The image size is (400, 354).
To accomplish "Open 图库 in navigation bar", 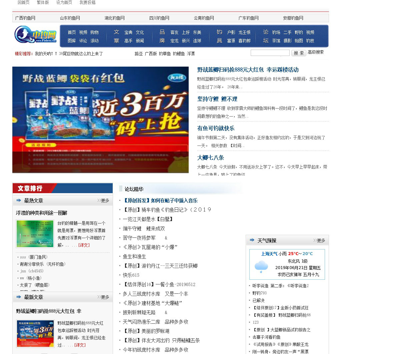I will tap(72, 41).
